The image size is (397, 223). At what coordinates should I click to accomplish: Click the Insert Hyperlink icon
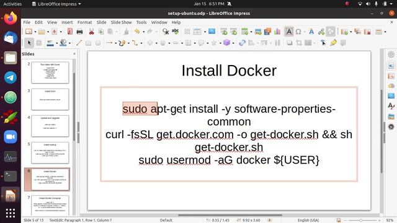coord(321,32)
